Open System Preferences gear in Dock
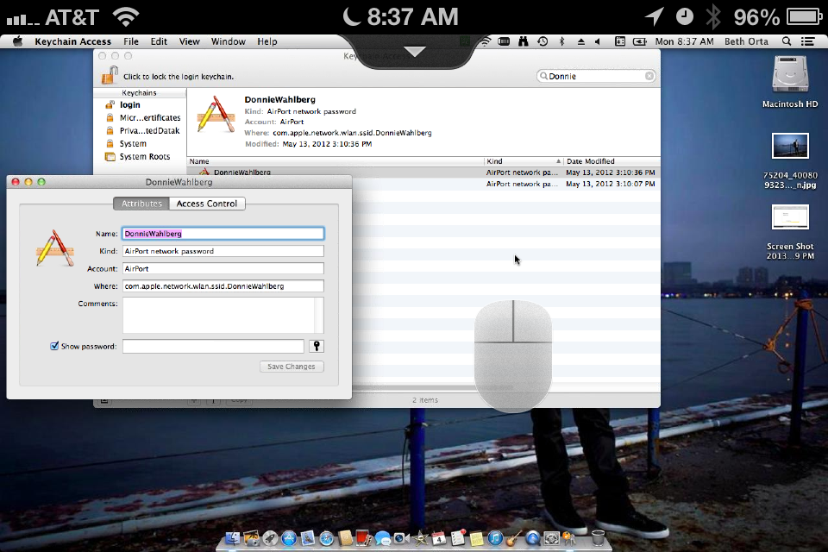828x552 pixels. click(552, 538)
